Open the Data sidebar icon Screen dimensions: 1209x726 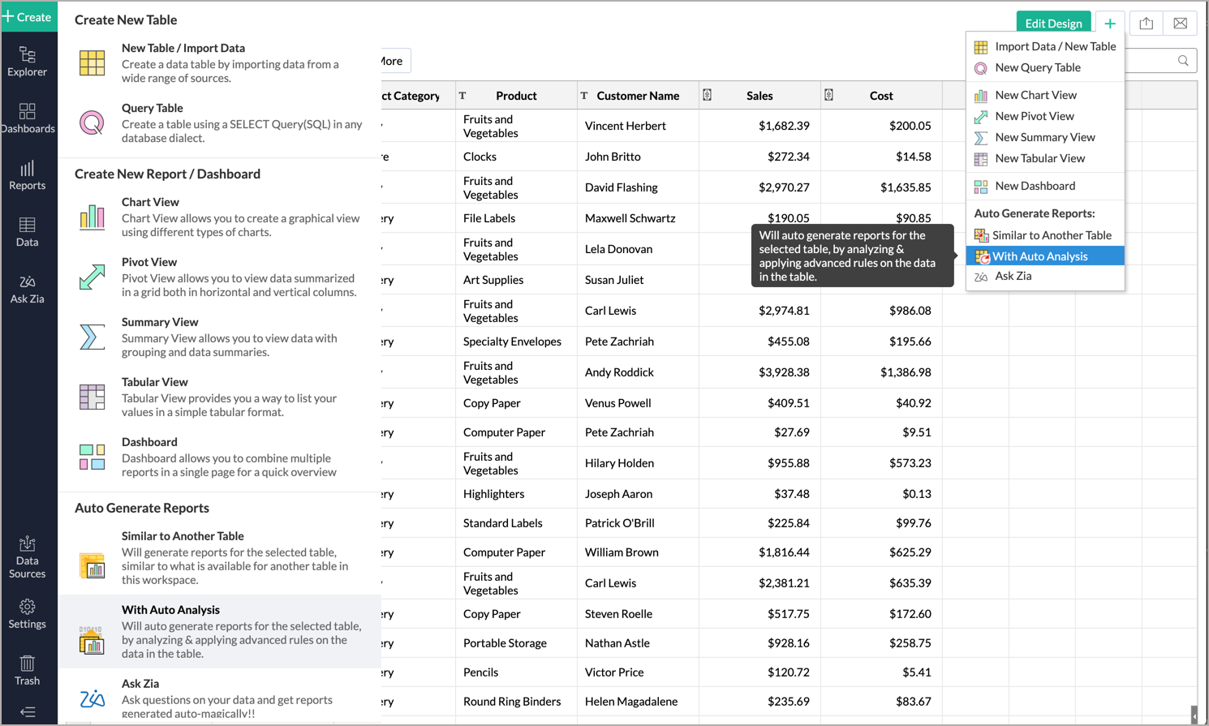pos(28,232)
